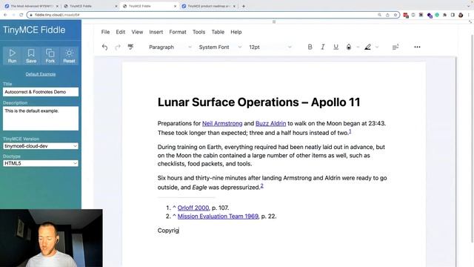Open TinyMCE Version dropdown

pyautogui.click(x=41, y=146)
